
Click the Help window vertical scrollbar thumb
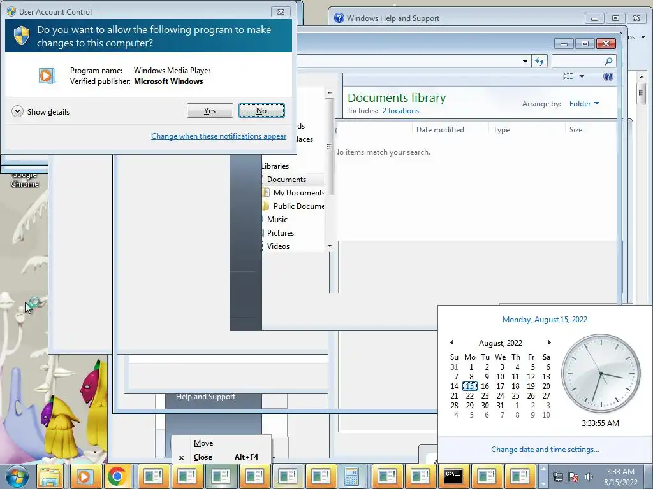pyautogui.click(x=642, y=94)
